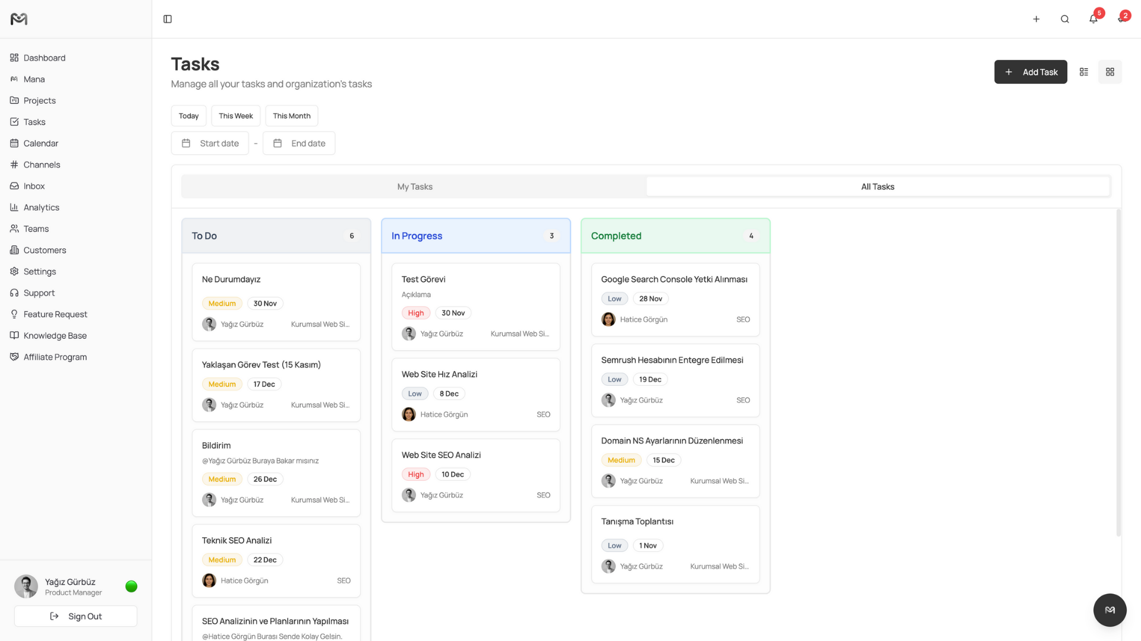Click the Sign Out button
This screenshot has width=1141, height=641.
click(75, 616)
